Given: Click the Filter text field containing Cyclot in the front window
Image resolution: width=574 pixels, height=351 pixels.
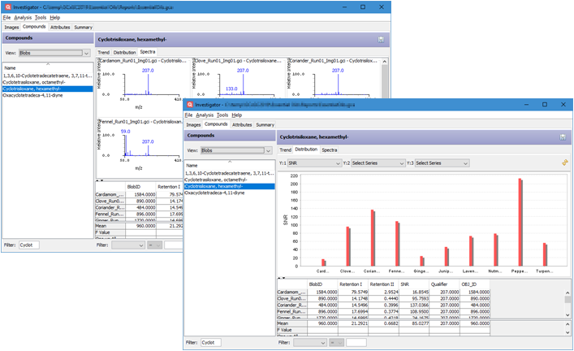Looking at the screenshot, I should coord(210,343).
